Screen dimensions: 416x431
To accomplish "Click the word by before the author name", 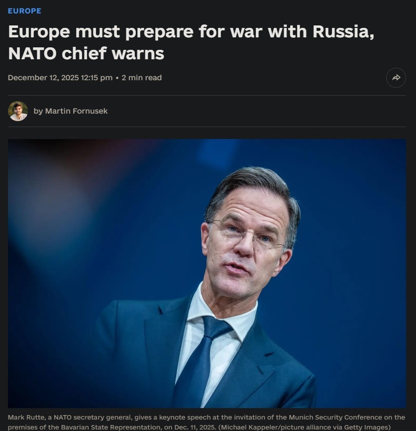I will [x=38, y=111].
